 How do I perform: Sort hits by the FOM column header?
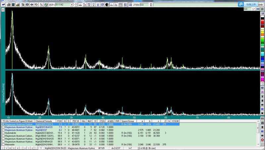59,121
